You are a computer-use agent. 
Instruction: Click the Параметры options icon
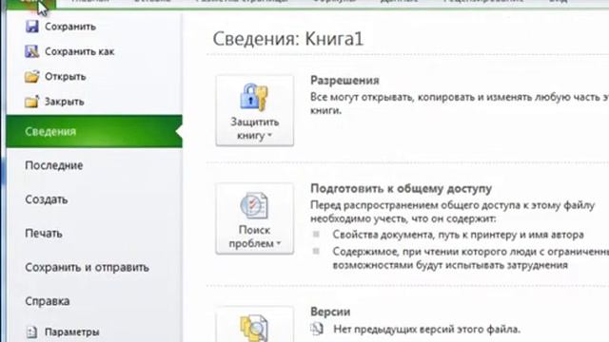pyautogui.click(x=31, y=332)
